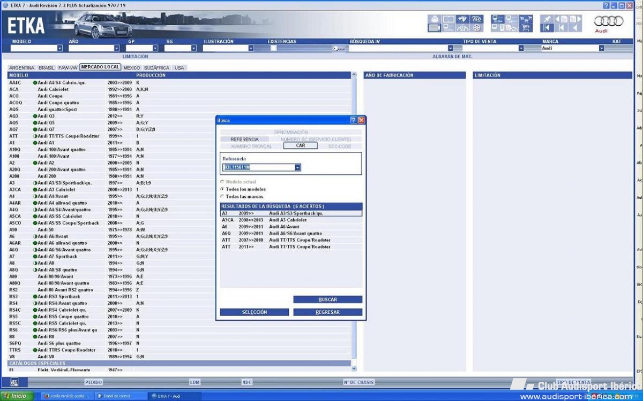Image resolution: width=643 pixels, height=401 pixels.
Task: Switch to the ARGENTINA market tab
Action: coord(22,68)
